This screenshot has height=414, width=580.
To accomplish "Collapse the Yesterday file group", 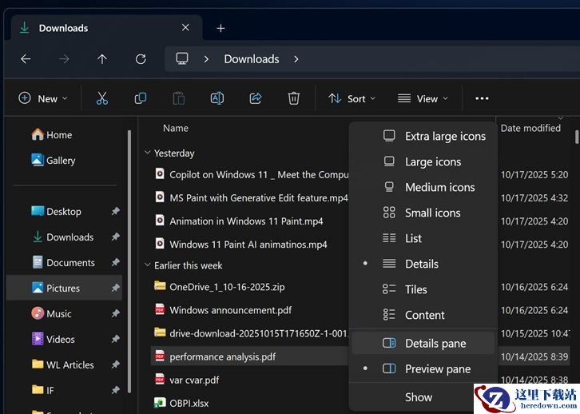I will coord(148,153).
